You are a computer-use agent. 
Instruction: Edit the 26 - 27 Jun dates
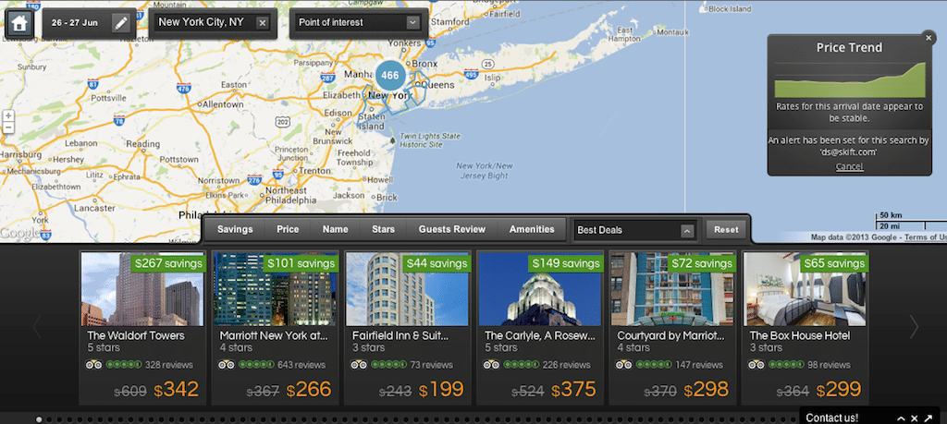(x=121, y=23)
